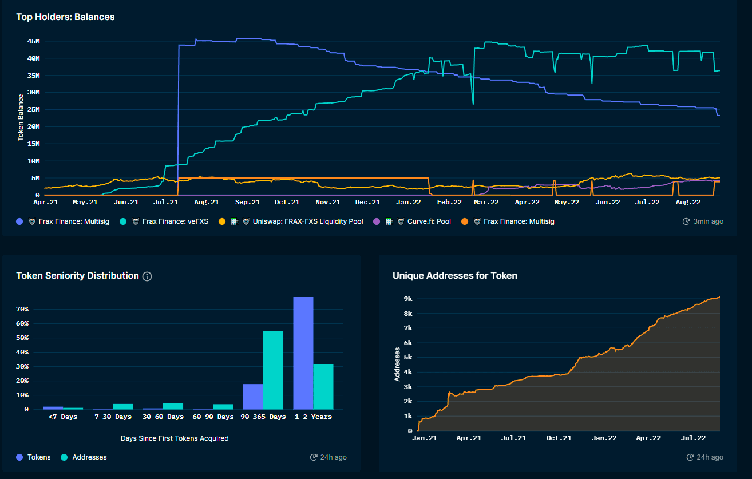Click Jul.22 label in Unique Addresses chart
This screenshot has width=752, height=479.
pyautogui.click(x=693, y=438)
